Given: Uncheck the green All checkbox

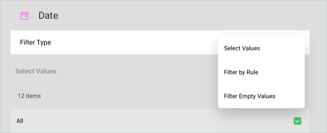Looking at the screenshot, I should [x=297, y=121].
